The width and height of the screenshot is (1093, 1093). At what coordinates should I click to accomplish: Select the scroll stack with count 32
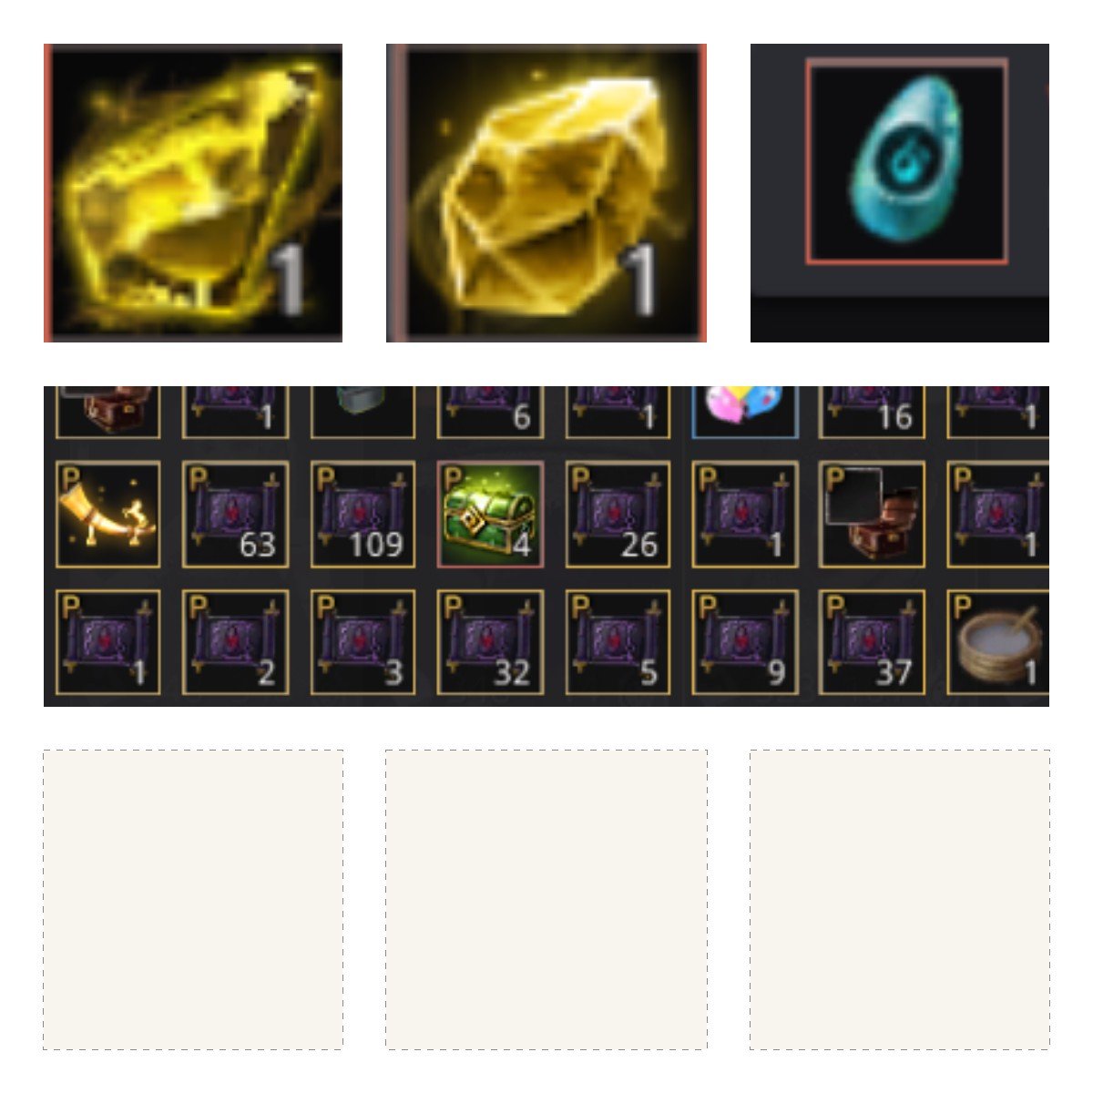(x=490, y=643)
